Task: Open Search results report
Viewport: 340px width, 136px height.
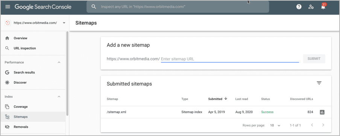Action: pyautogui.click(x=24, y=73)
